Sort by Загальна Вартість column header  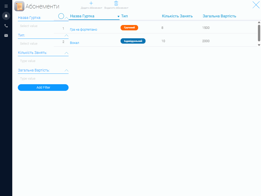[219, 16]
